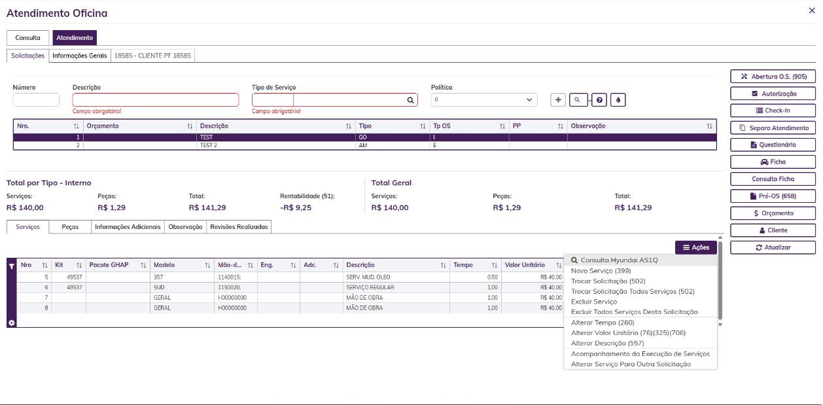Click the Abertura O.S. (905) button
Viewport: 823px width, 405px height.
(x=773, y=77)
